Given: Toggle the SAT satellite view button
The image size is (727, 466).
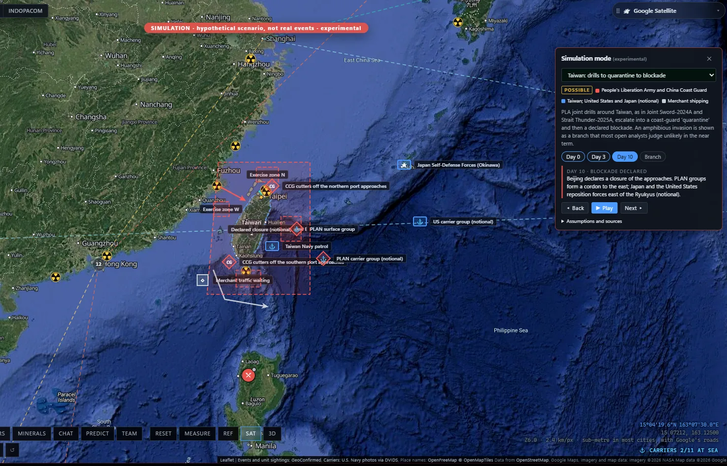Looking at the screenshot, I should (251, 433).
